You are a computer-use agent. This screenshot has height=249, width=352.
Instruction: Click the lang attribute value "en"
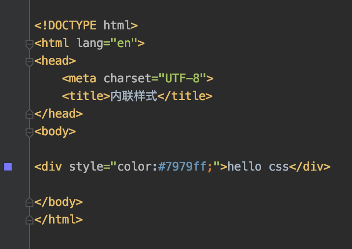[124, 43]
